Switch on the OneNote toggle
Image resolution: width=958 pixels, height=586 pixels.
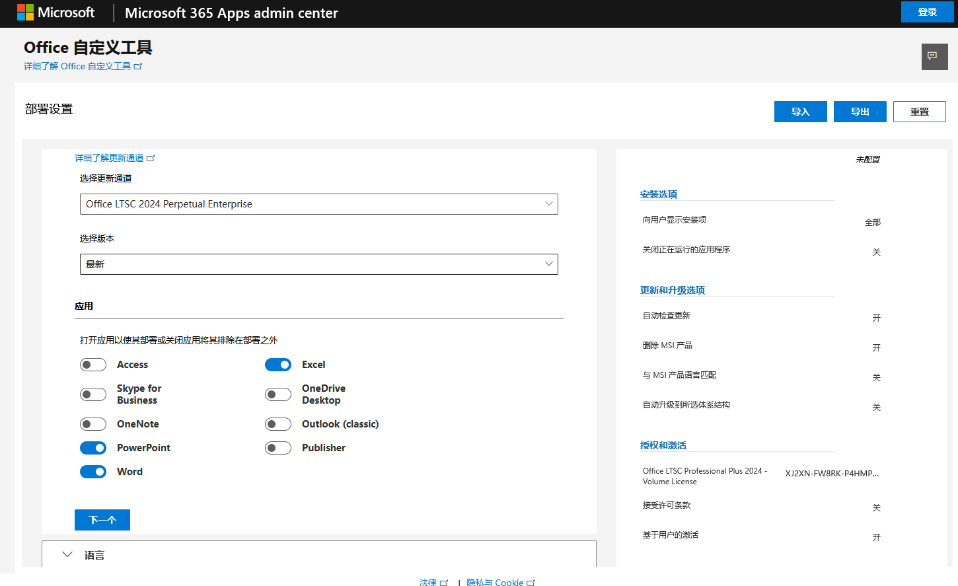[93, 424]
